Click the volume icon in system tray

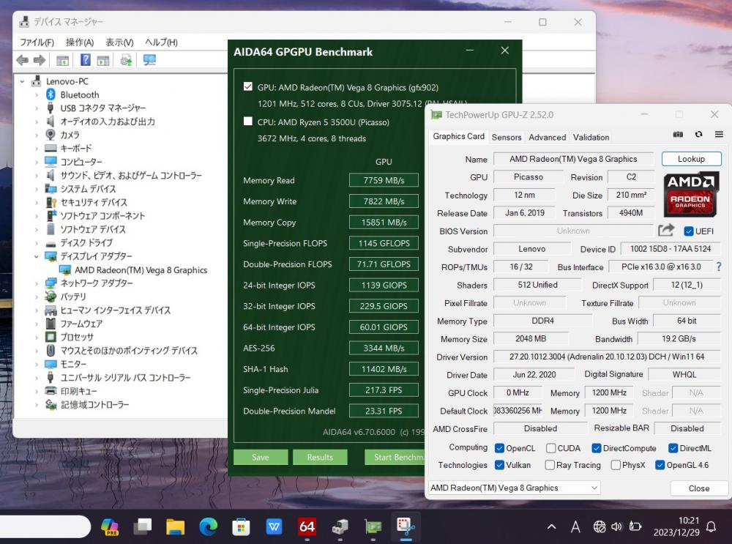(616, 526)
